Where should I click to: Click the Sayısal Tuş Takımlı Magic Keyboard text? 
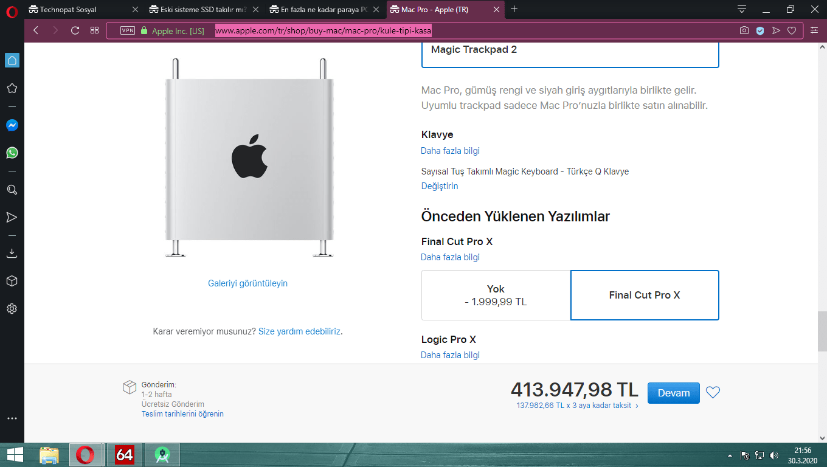point(525,171)
